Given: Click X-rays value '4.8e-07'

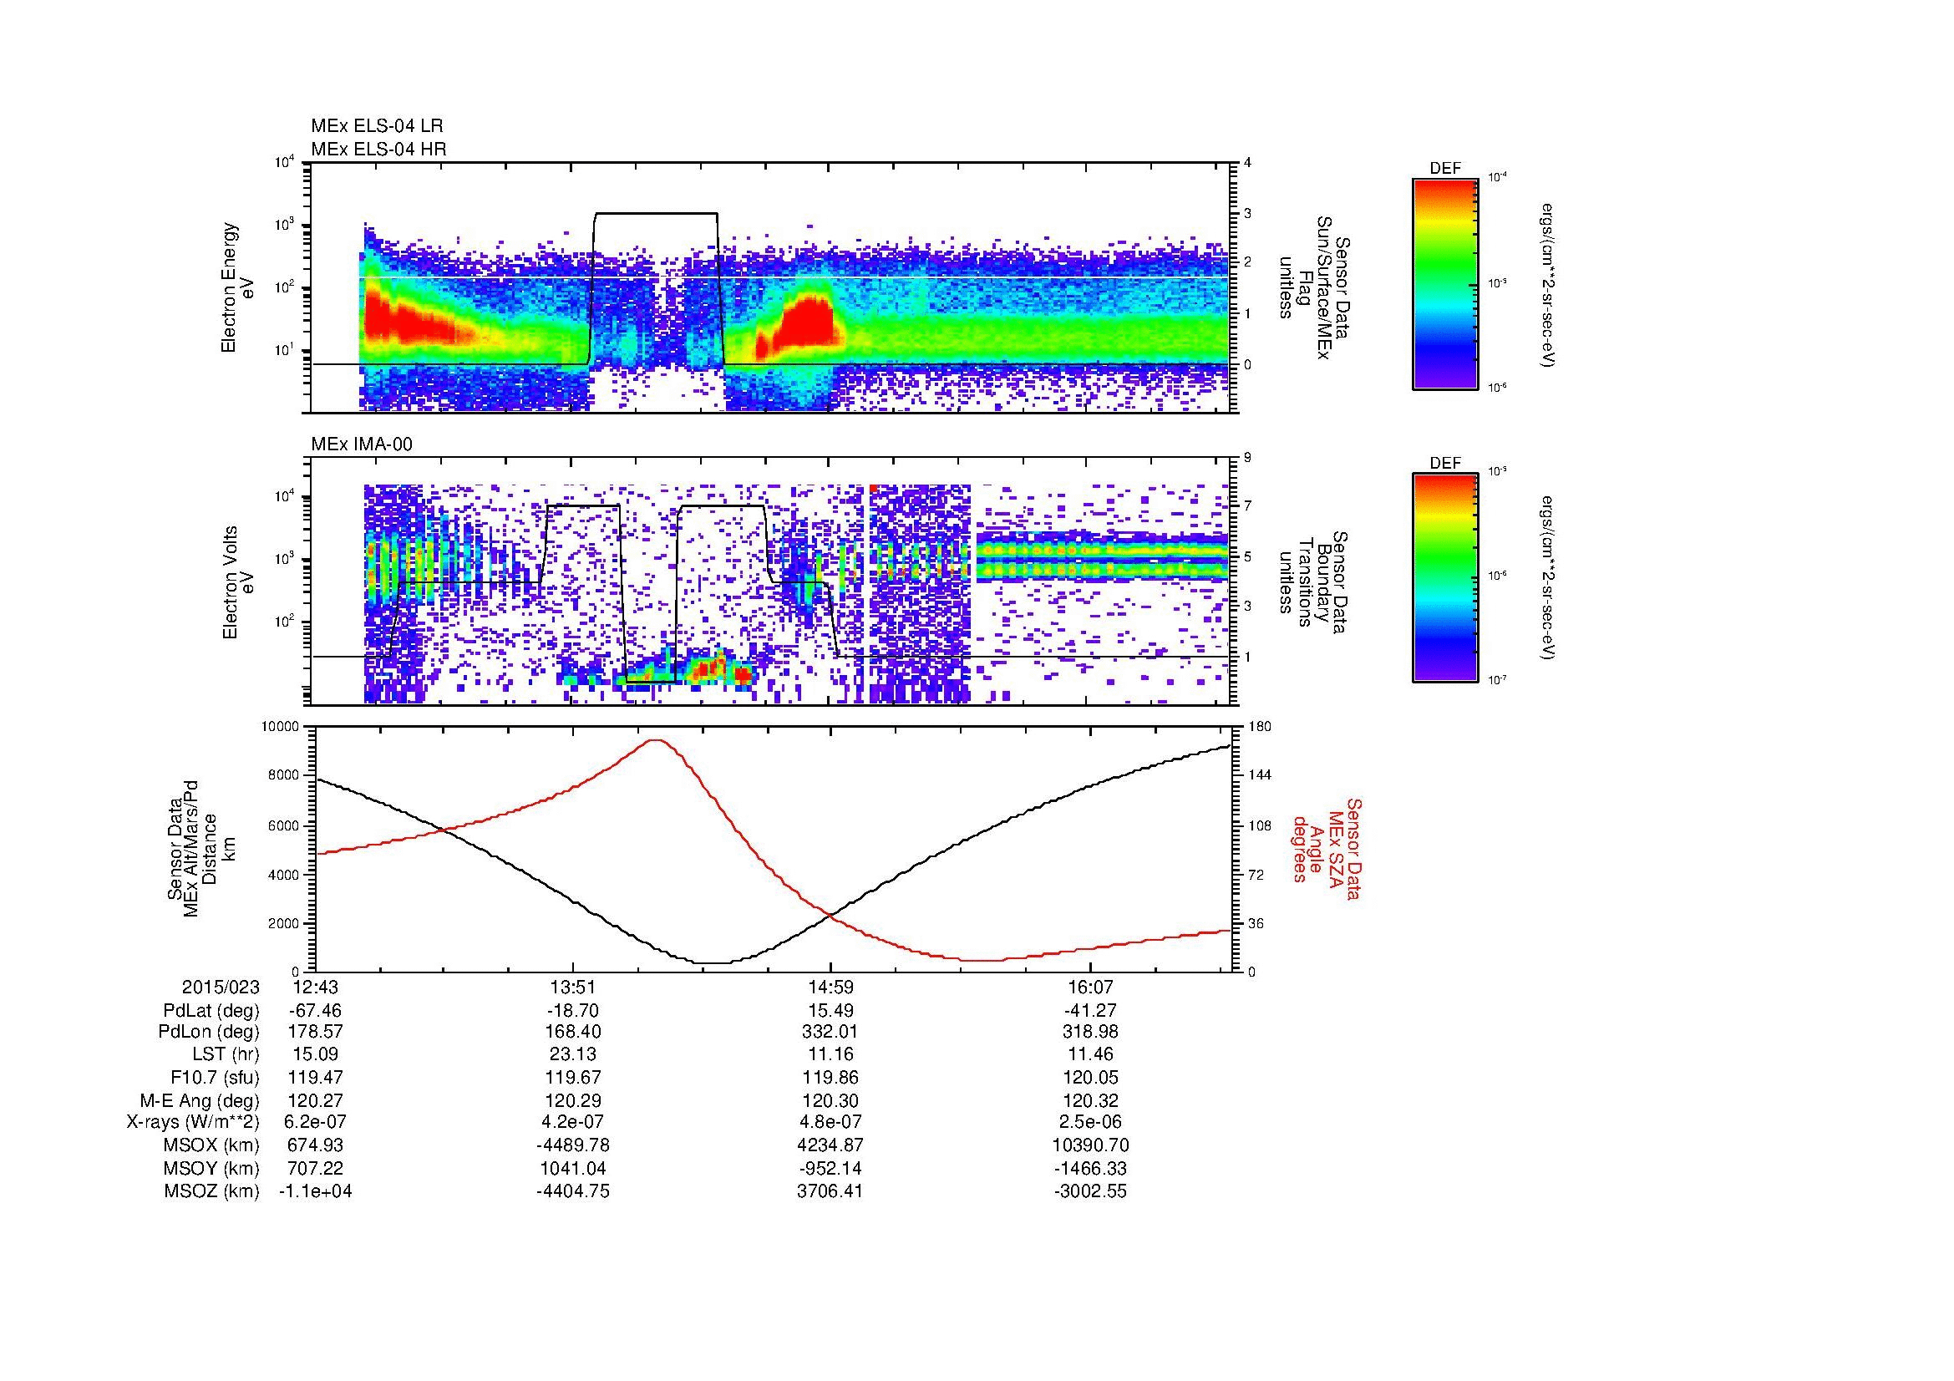Looking at the screenshot, I should 831,1122.
